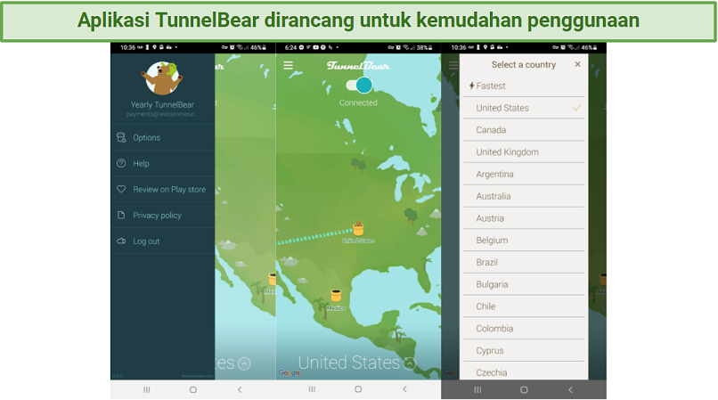Image resolution: width=718 pixels, height=400 pixels.
Task: Choose the Fastest server option
Action: (524, 86)
